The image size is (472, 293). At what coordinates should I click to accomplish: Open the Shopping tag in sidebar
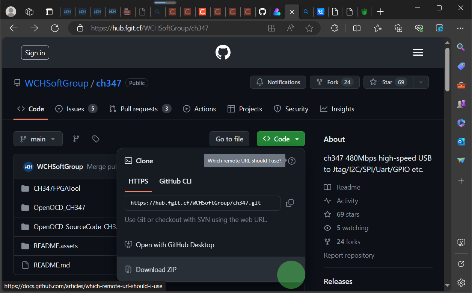(461, 66)
